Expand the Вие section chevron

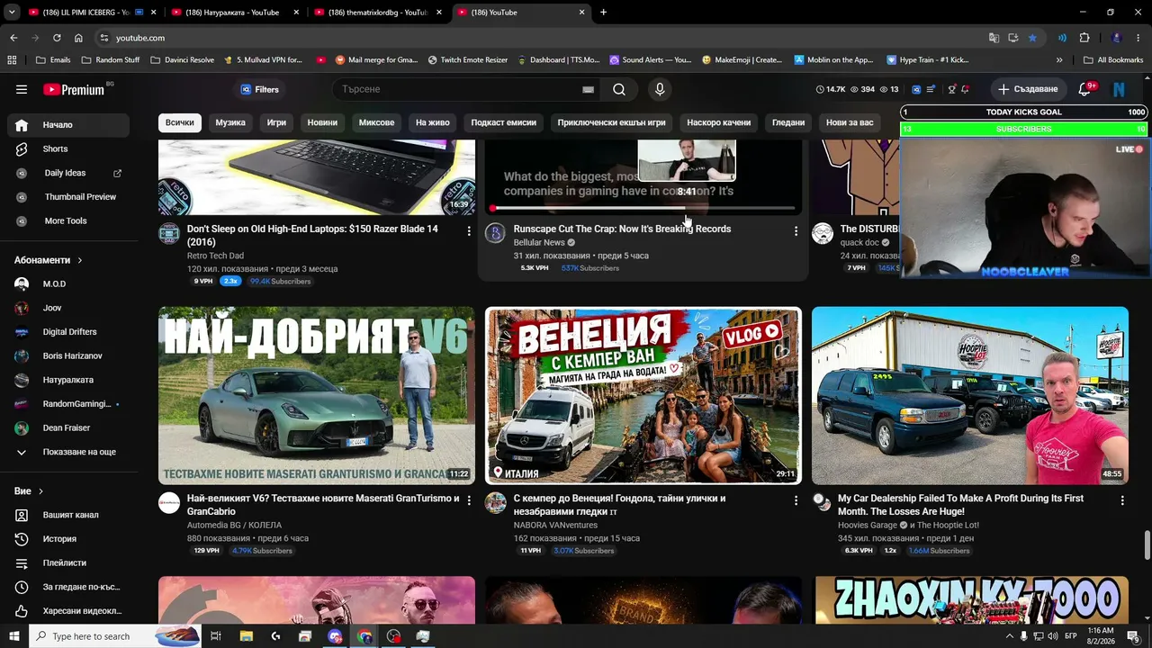(x=40, y=491)
